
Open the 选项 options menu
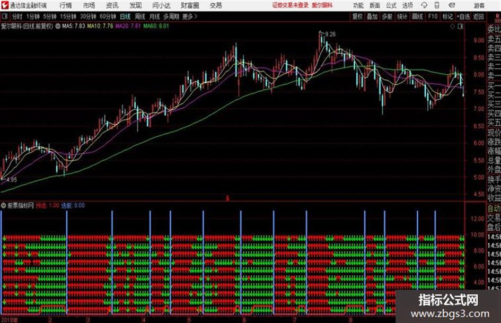(x=407, y=5)
